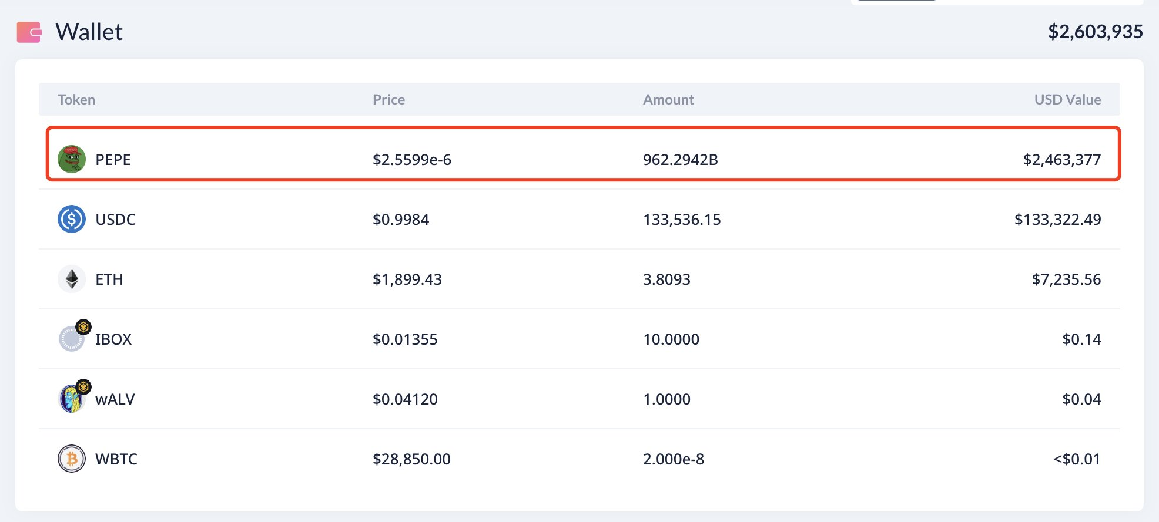This screenshot has width=1159, height=522.
Task: Select the USDC token name
Action: (x=115, y=220)
